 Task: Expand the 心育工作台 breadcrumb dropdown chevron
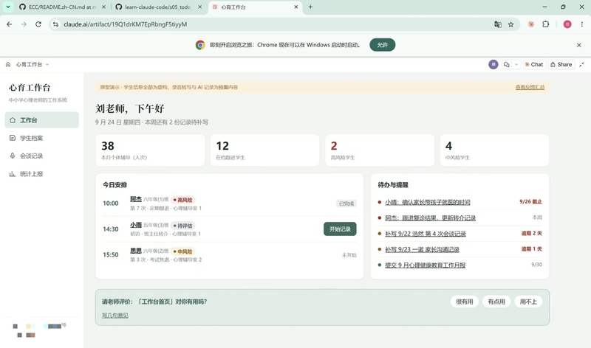(x=47, y=65)
